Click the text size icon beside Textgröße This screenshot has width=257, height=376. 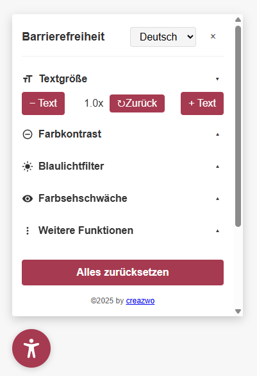point(28,78)
